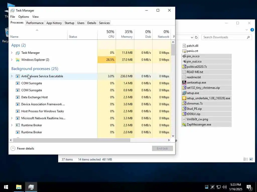
Task: Sort processes by the Network column
Action: tap(162, 34)
